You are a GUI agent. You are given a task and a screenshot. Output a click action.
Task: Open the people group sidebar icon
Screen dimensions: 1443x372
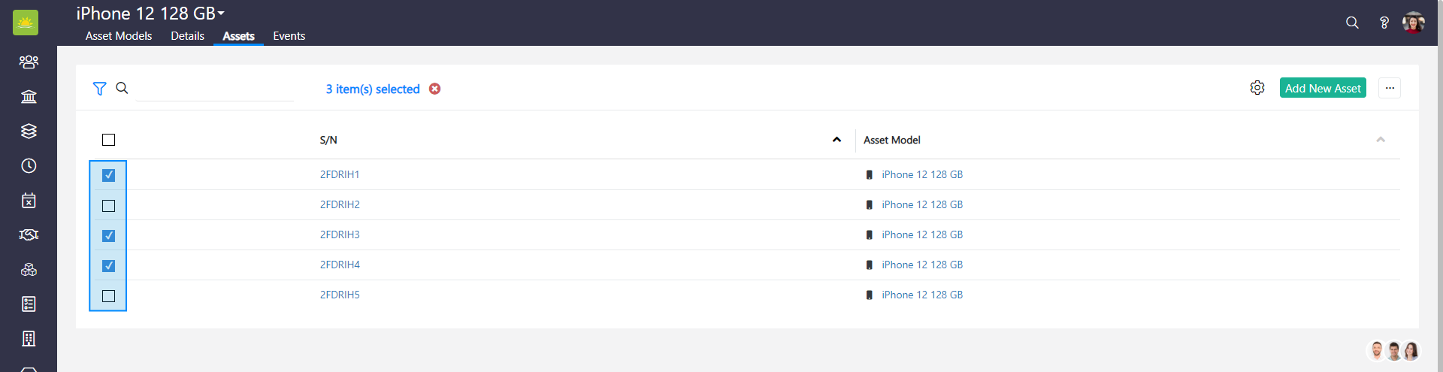click(29, 62)
